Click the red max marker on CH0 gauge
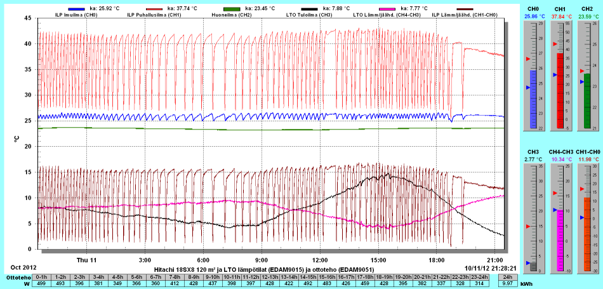The width and height of the screenshot is (603, 289). [x=526, y=58]
